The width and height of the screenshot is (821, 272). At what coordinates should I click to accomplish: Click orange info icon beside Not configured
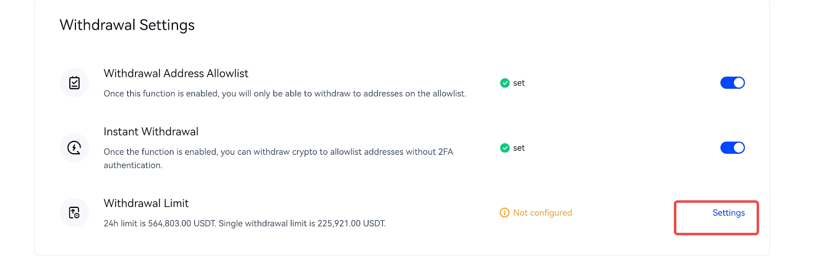(504, 213)
